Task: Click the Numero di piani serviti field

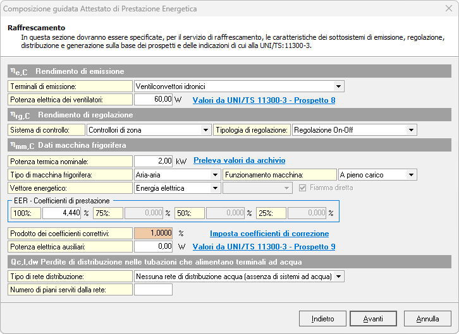Action: [153, 290]
